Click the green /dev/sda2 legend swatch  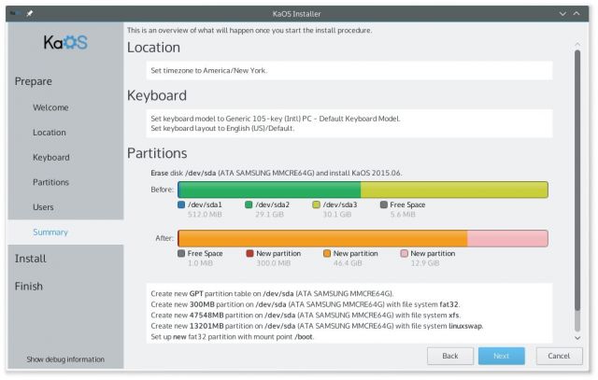pos(249,204)
